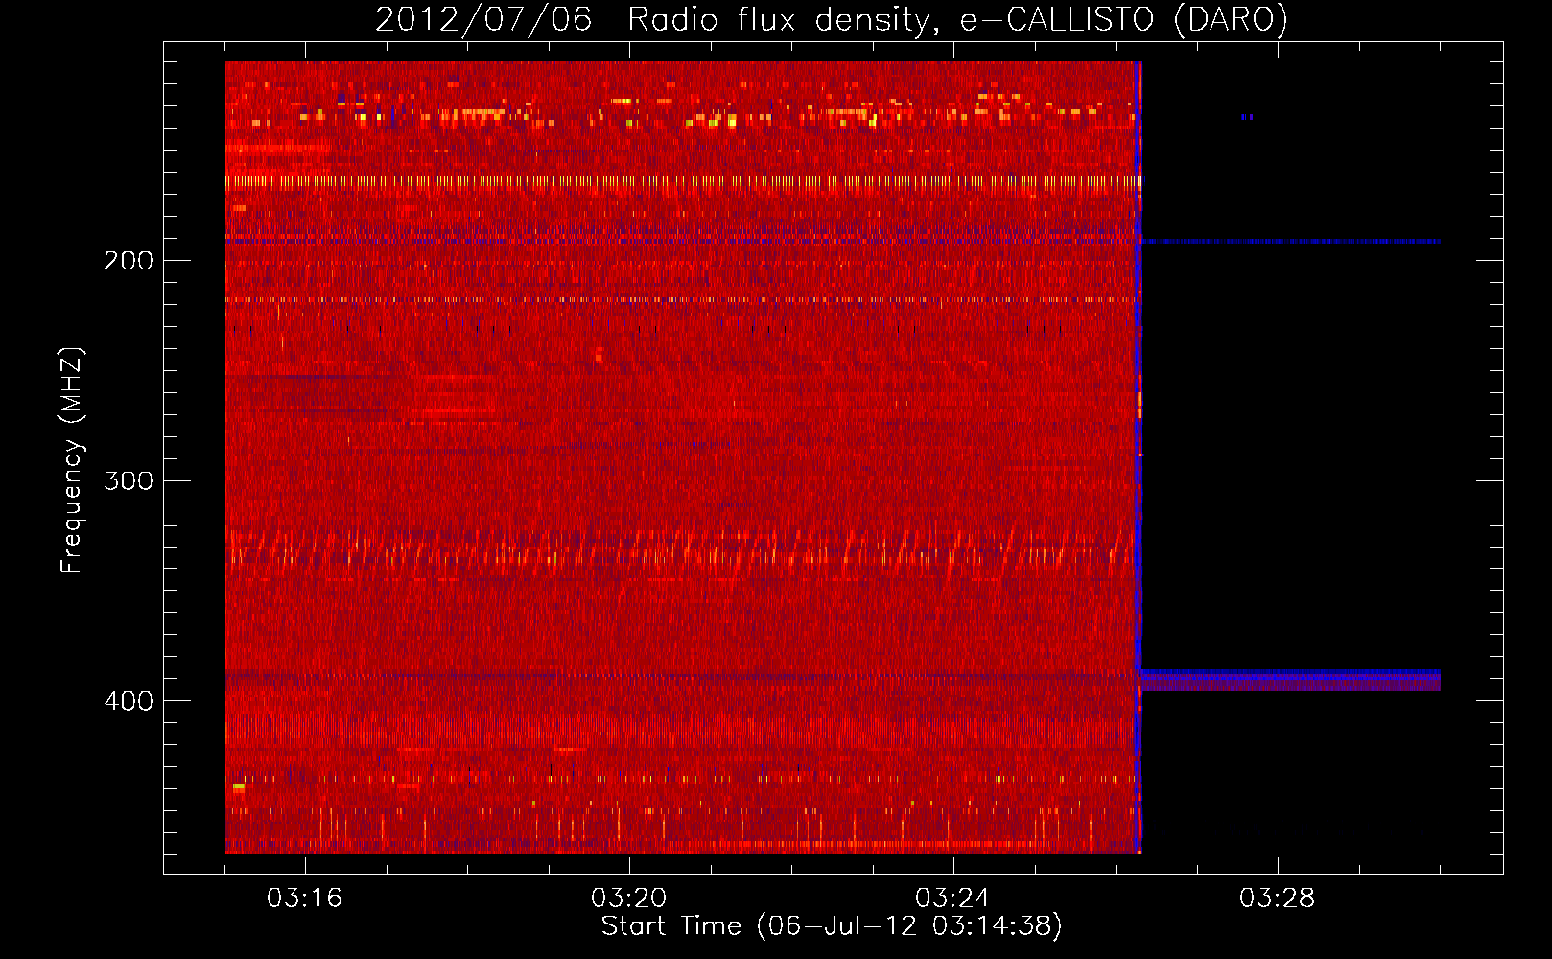Click the '400' frequency tick label
Viewport: 1552px width, 959px height.
pyautogui.click(x=129, y=701)
